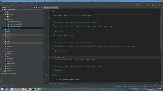Toggle the Favorites side tab
Viewport: 163px width, 91px height.
(x=1, y=80)
